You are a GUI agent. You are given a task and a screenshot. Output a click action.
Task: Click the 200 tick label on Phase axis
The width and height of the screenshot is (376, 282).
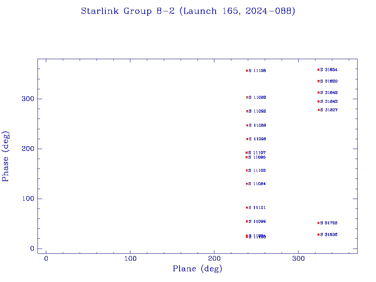click(x=28, y=149)
